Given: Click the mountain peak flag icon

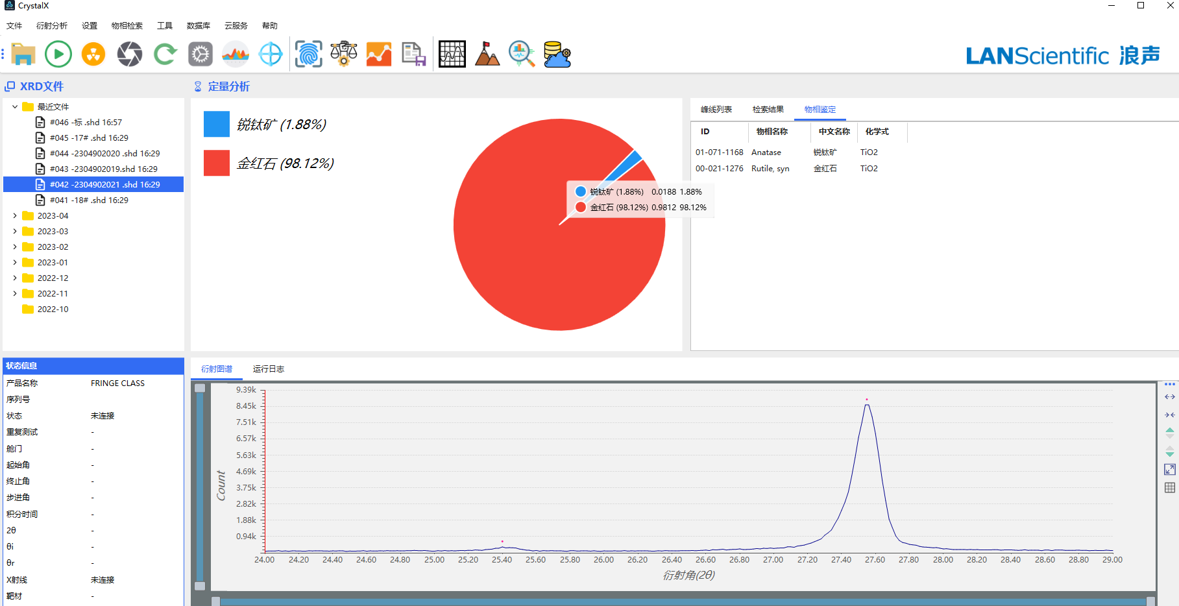Looking at the screenshot, I should (487, 55).
